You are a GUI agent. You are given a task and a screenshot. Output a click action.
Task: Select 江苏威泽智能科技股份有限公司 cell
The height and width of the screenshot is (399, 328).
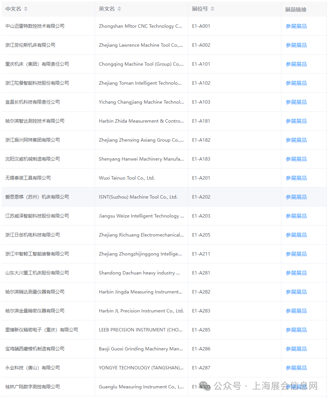(37, 216)
